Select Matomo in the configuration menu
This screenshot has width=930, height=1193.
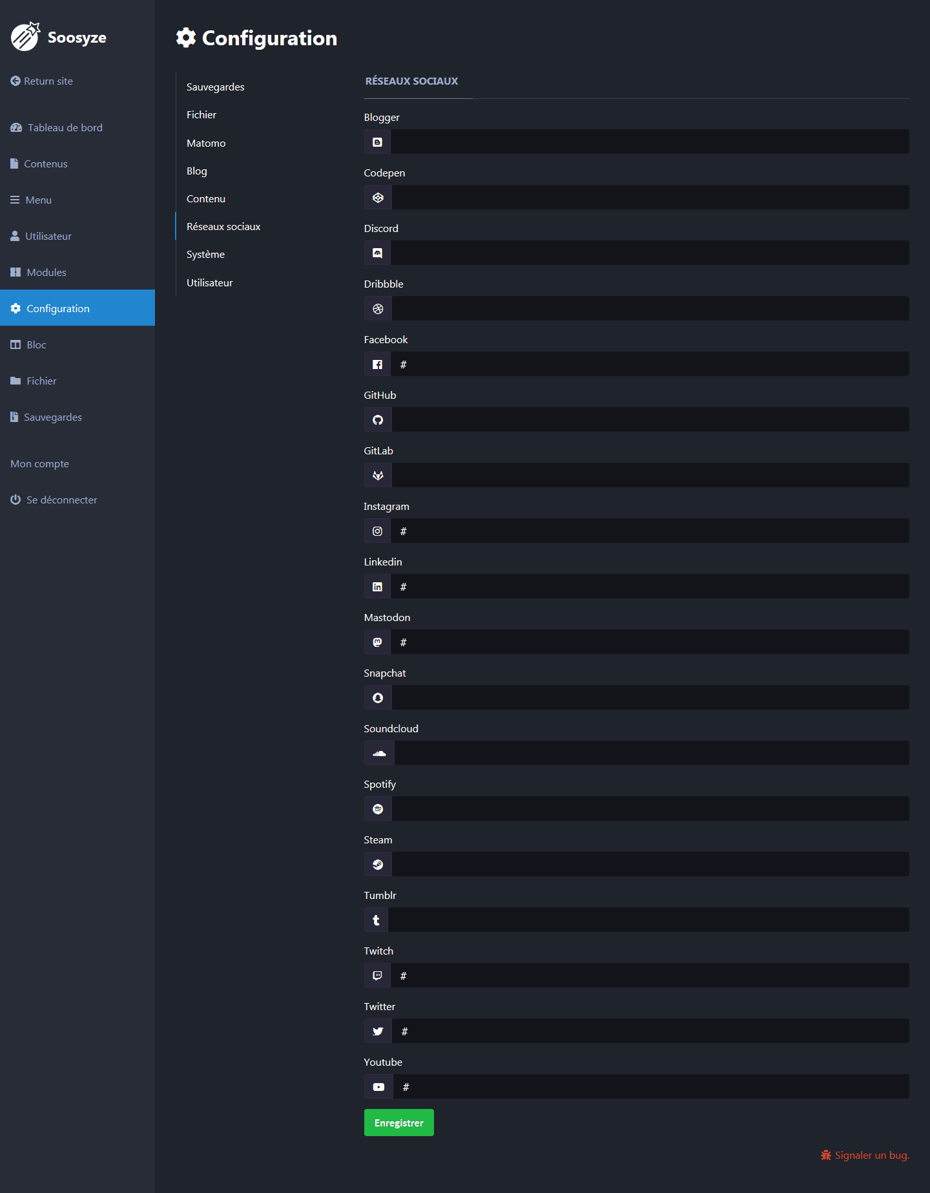point(206,143)
